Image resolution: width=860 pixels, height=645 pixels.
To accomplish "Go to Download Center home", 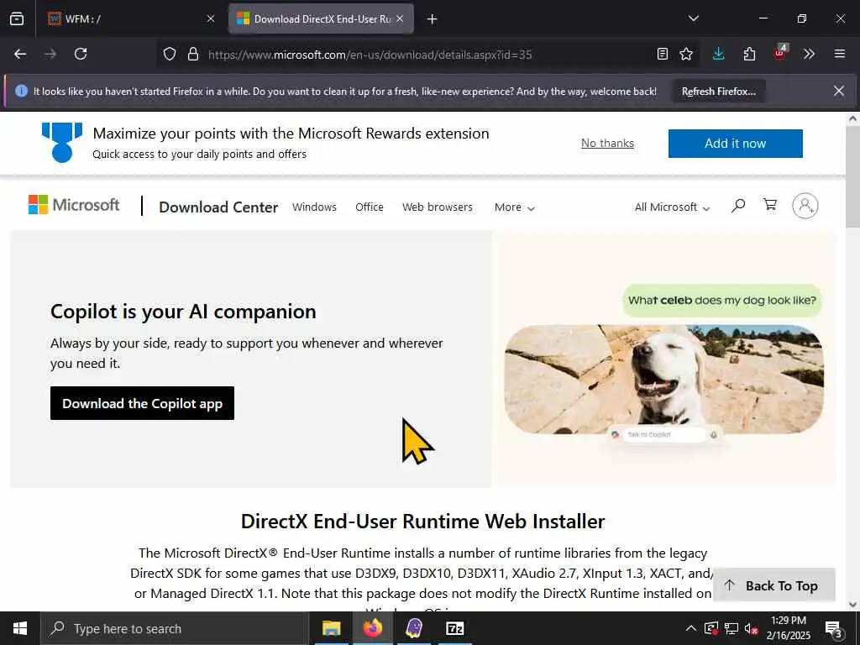I will [218, 207].
